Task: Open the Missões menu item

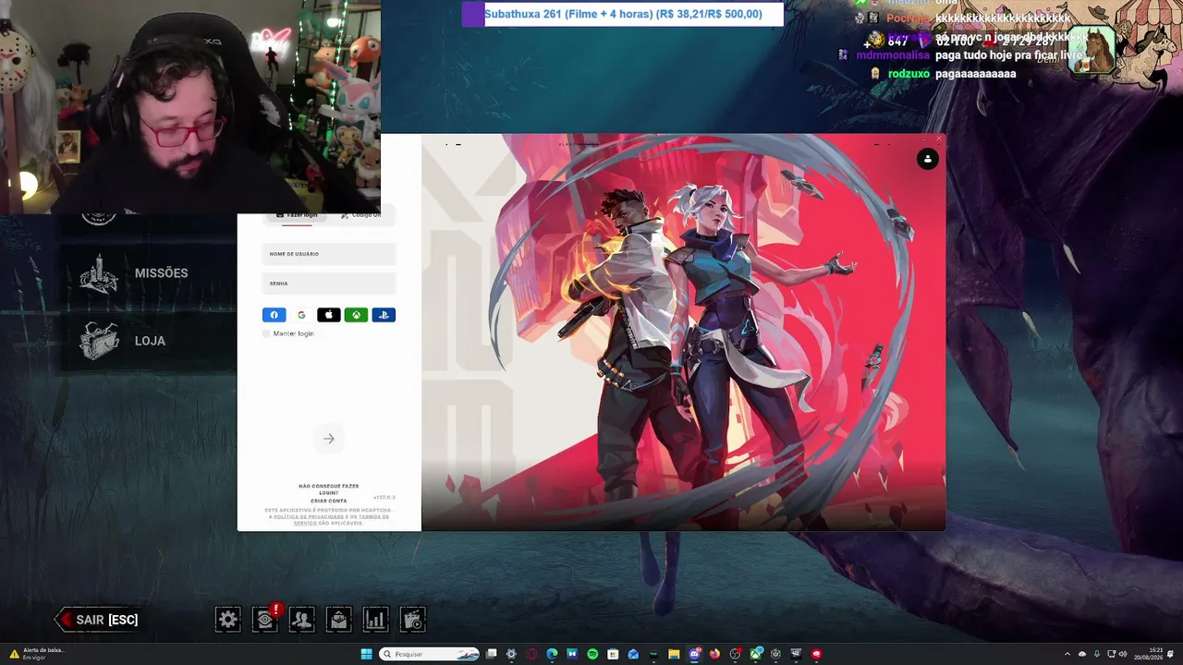Action: tap(161, 273)
